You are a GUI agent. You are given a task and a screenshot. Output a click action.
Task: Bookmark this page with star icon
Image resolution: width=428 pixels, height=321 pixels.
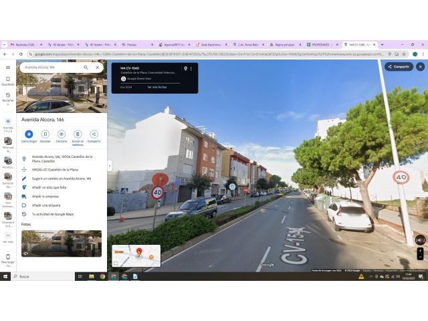click(404, 54)
